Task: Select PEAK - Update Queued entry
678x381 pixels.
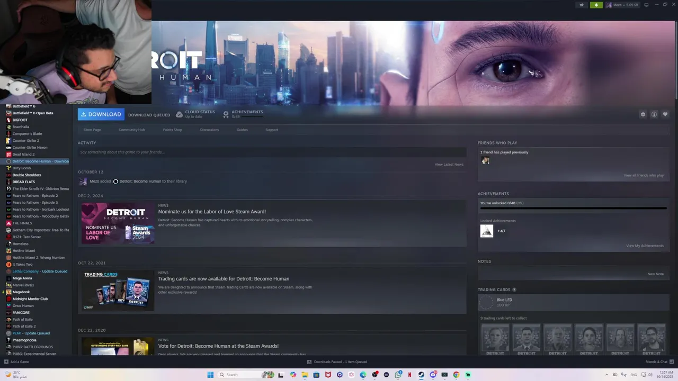Action: pos(31,333)
